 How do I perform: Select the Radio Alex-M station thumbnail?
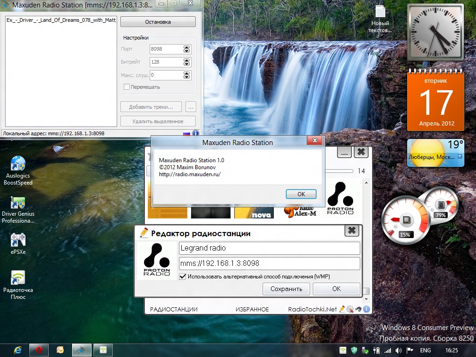300,212
